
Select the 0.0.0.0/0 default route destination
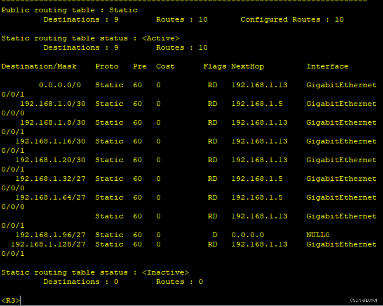click(60, 85)
